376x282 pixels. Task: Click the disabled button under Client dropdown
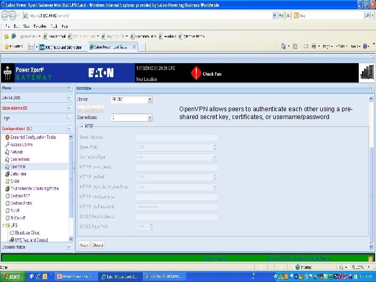(91, 109)
